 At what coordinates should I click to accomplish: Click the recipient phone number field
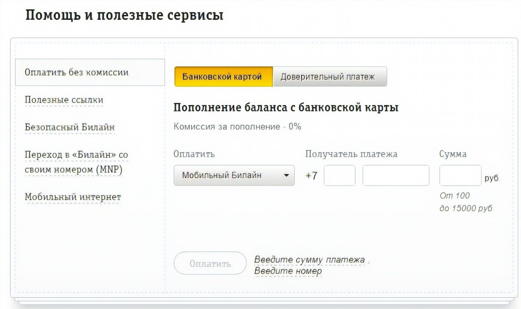(396, 175)
